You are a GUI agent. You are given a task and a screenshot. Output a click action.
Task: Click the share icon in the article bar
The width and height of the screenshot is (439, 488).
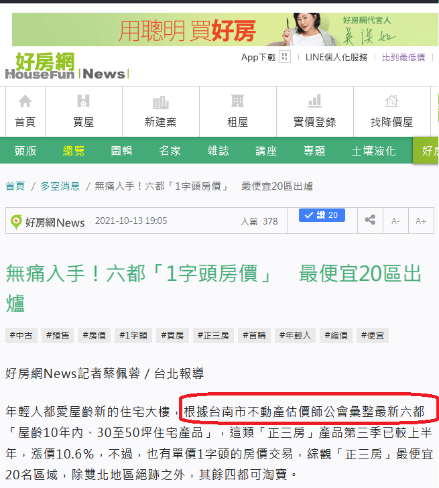(370, 220)
